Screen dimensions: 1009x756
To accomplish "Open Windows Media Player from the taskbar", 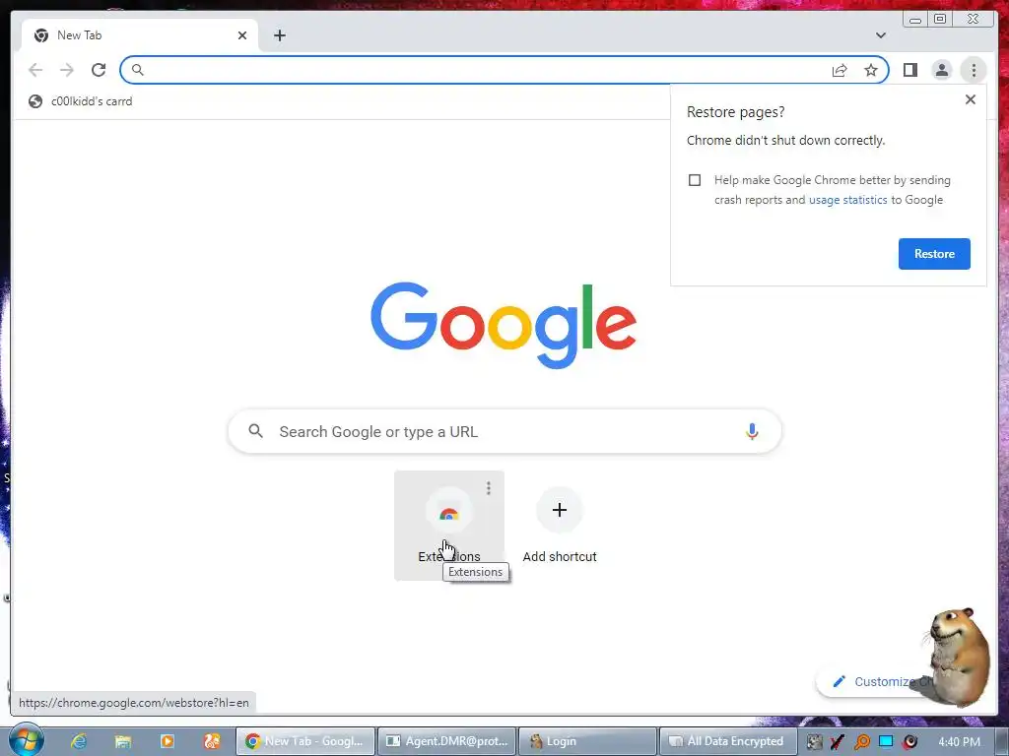I will point(168,741).
